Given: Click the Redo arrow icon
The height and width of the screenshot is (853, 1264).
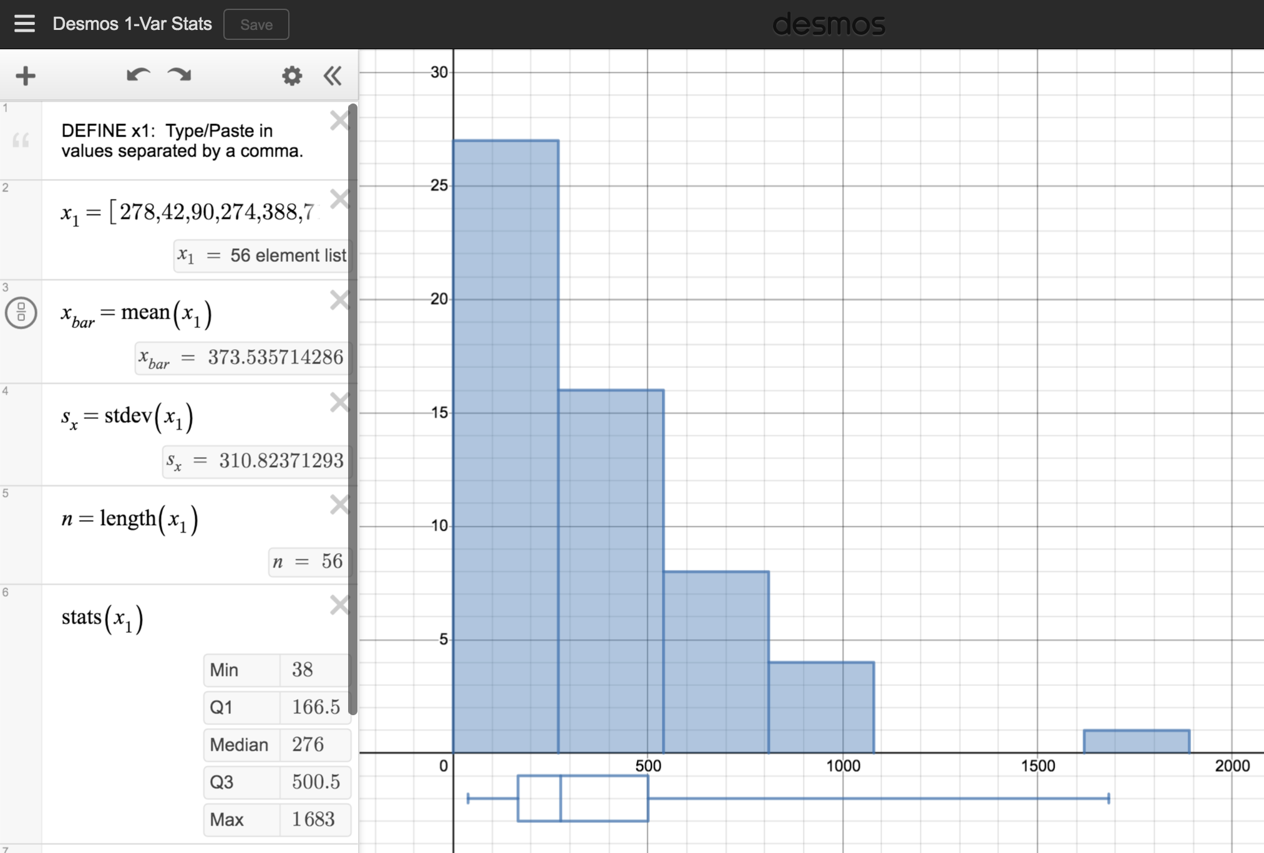Looking at the screenshot, I should point(180,76).
